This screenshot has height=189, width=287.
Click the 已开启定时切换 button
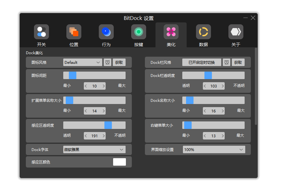pyautogui.click(x=202, y=62)
